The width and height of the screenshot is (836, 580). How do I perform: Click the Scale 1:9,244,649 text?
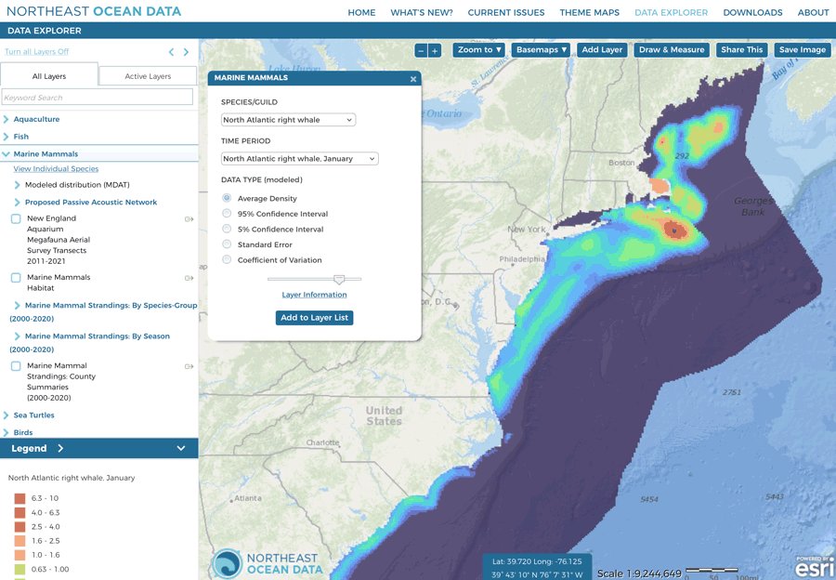click(x=639, y=573)
